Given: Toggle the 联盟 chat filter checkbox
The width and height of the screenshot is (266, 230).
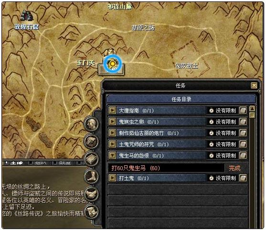Looking at the screenshot, I should click(x=55, y=163).
